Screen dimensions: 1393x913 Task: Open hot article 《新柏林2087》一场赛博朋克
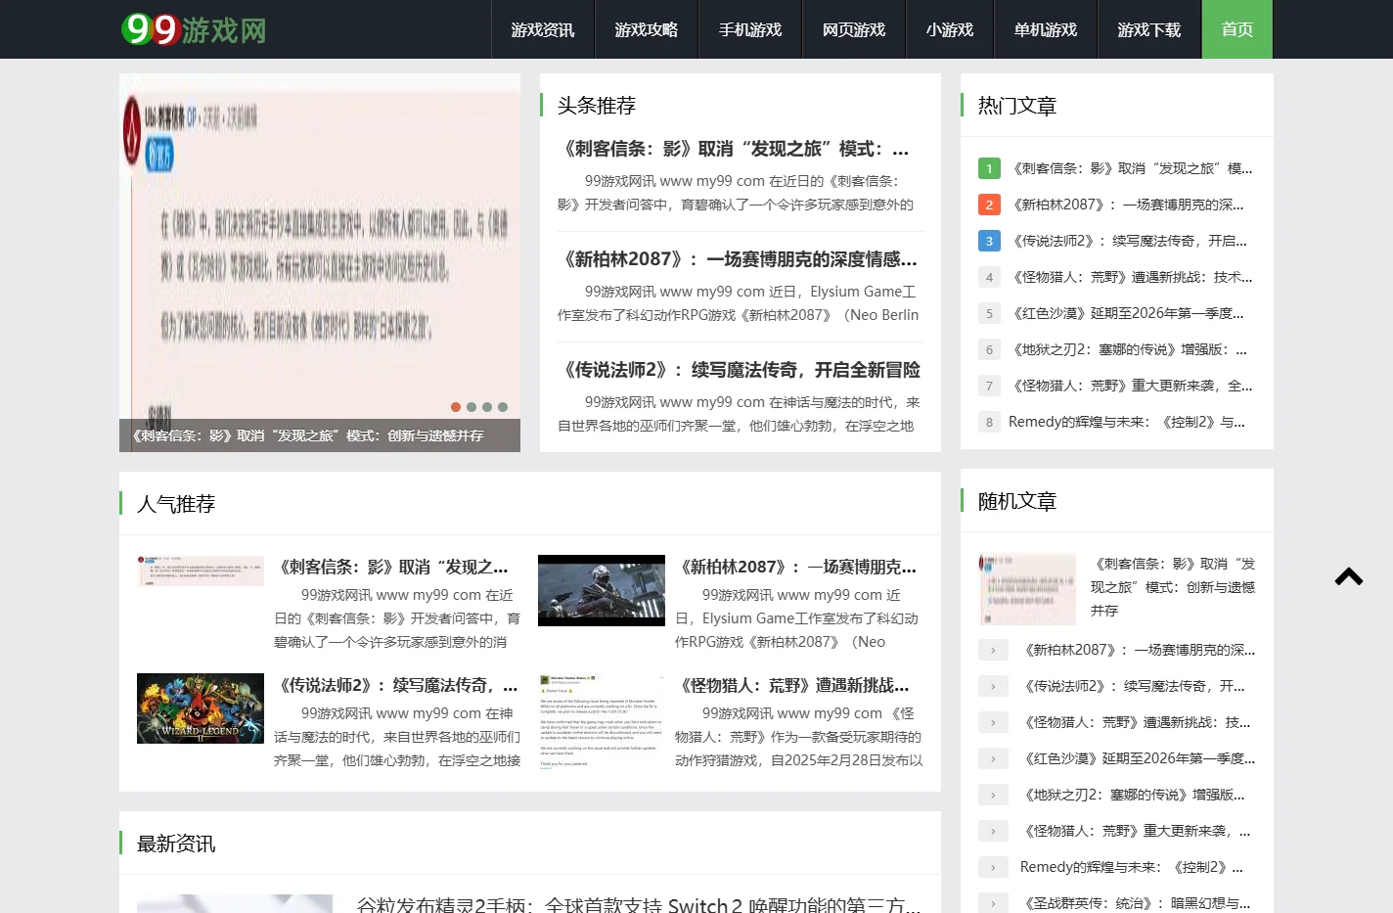[1127, 205]
